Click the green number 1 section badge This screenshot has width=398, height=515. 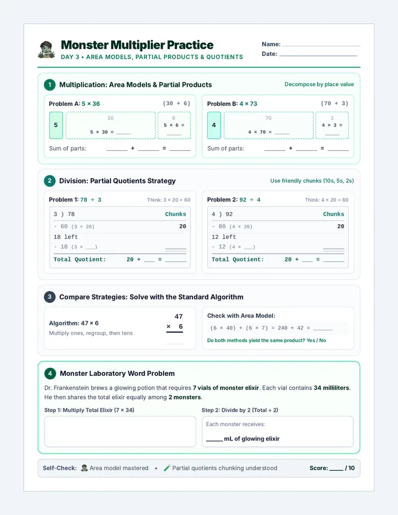[x=50, y=85]
